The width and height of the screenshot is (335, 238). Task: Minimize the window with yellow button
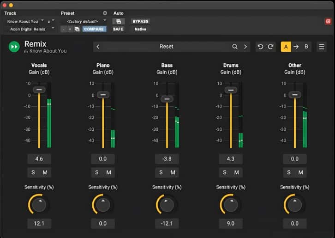tap(11, 5)
